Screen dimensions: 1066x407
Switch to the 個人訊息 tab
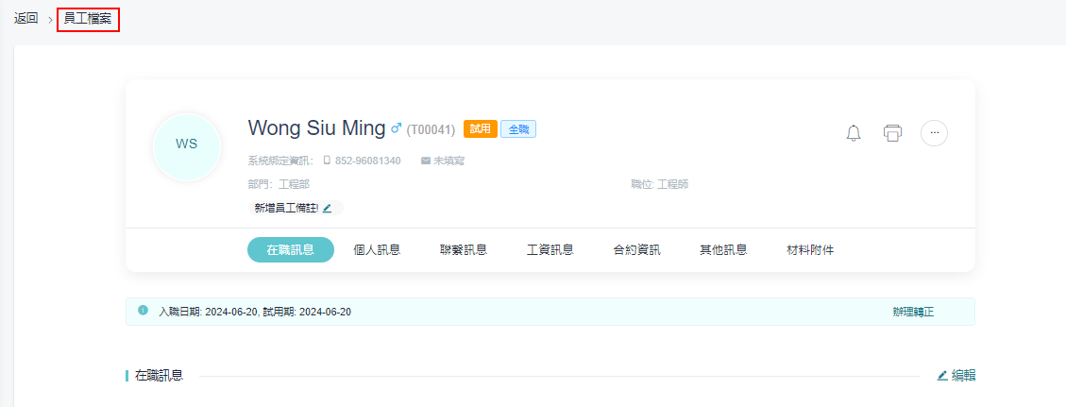pos(377,250)
